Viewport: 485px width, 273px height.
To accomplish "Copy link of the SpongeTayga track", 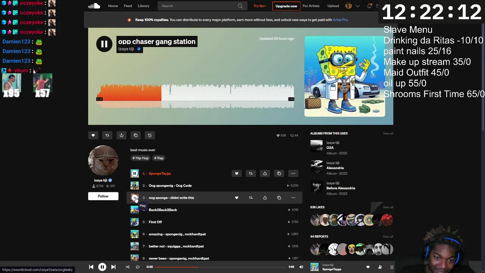I will pos(279,173).
